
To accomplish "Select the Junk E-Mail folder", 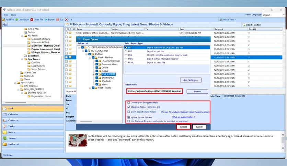I will tap(33, 29).
